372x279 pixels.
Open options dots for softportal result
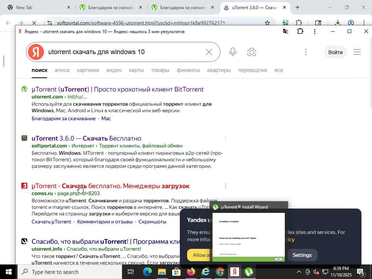pyautogui.click(x=225, y=138)
